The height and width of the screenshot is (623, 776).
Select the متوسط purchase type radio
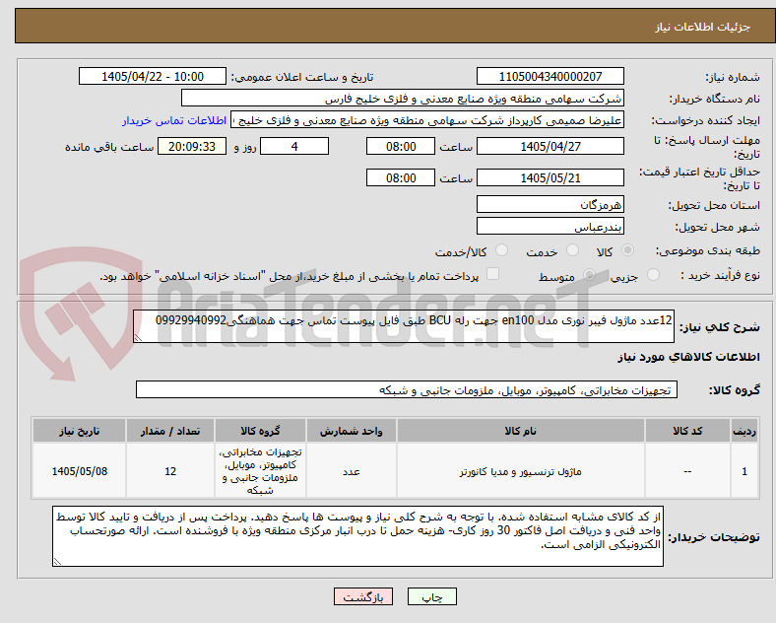click(589, 274)
